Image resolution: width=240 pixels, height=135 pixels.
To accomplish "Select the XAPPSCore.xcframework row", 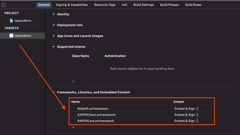I will [x=96, y=121].
